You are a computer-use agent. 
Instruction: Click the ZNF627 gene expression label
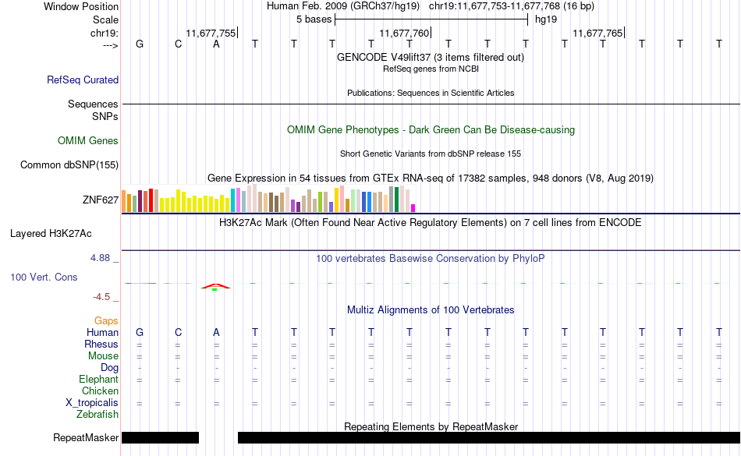101,200
